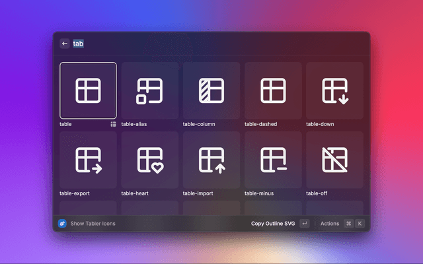Viewport: 423px width, 264px height.
Task: Choose the table-off icon
Action: pos(334,160)
